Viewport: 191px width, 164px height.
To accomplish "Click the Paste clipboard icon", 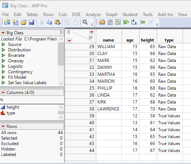I will (57, 22).
